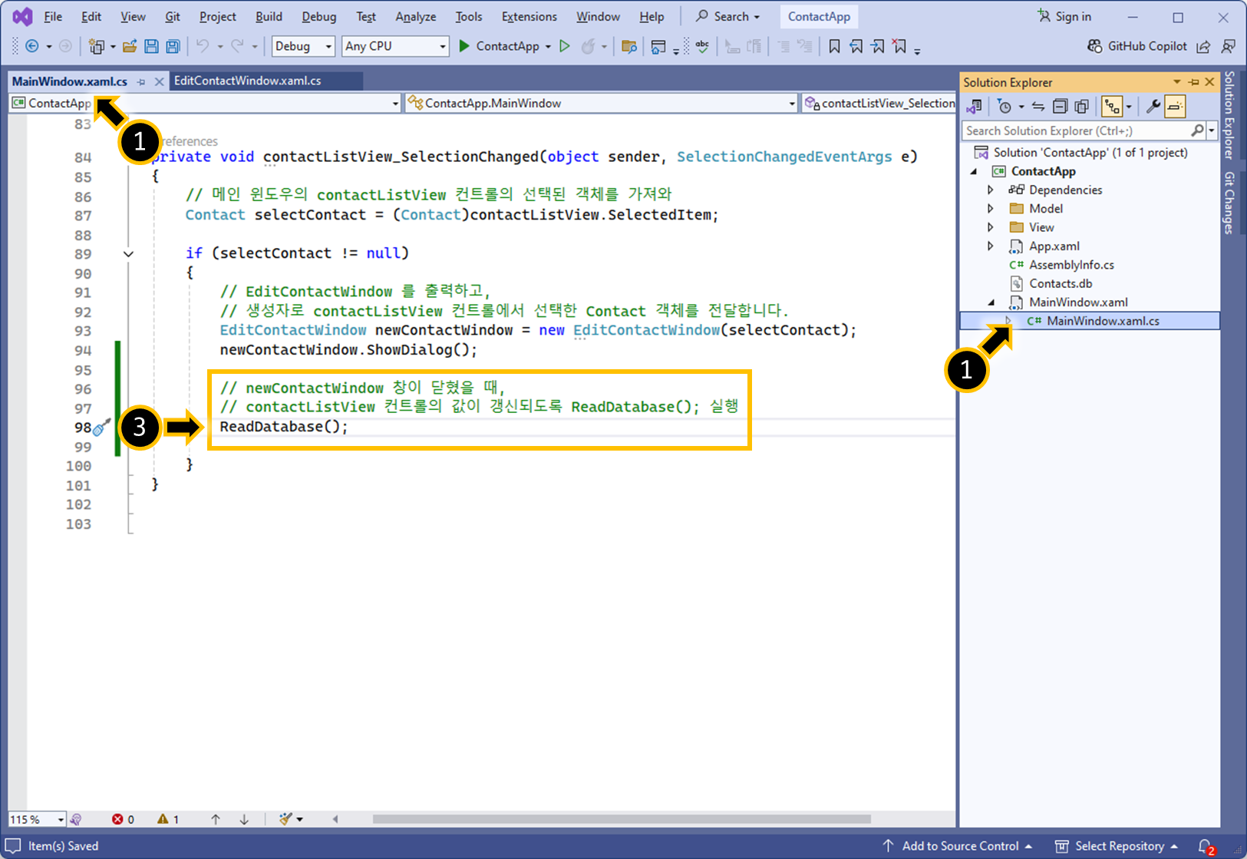Open the ContactApp.MainWindow type dropdown
The image size is (1247, 859).
(602, 103)
